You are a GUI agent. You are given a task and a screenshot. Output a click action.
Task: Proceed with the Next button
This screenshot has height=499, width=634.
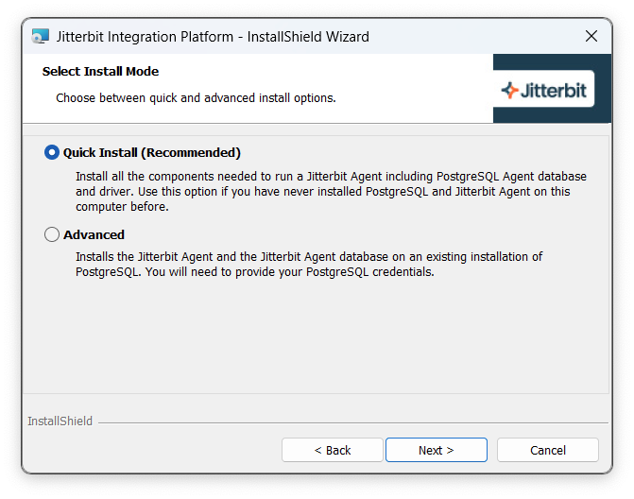[x=437, y=450]
